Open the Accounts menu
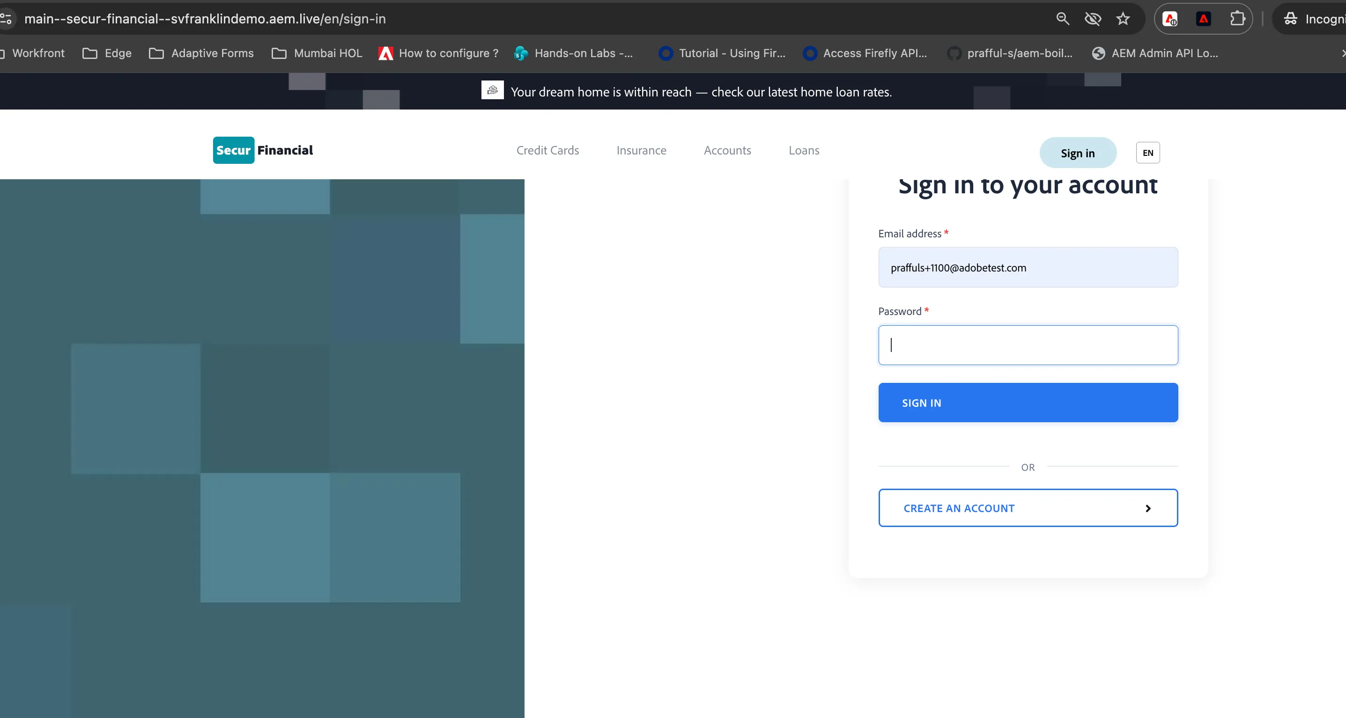This screenshot has width=1346, height=718. click(727, 150)
